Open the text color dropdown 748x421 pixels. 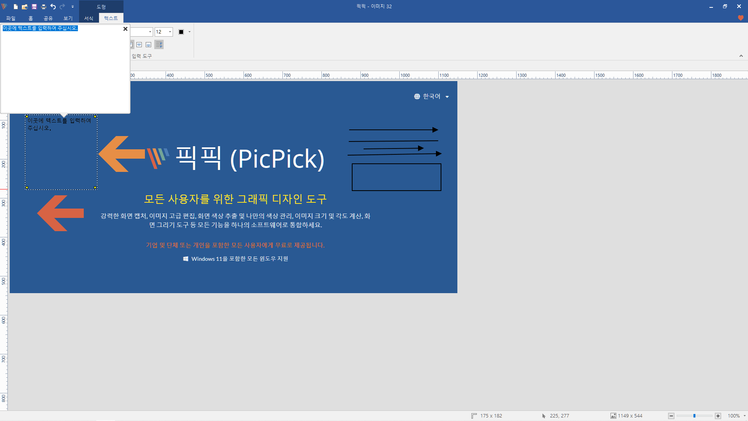point(190,32)
